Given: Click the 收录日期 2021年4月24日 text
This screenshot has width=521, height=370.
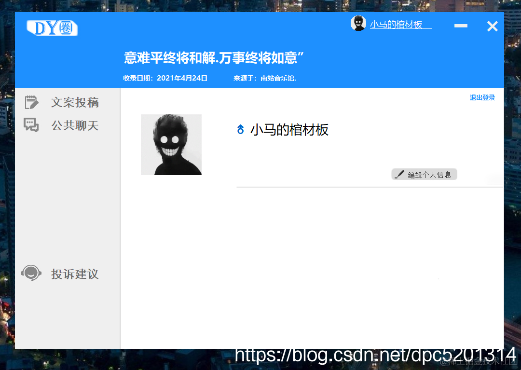Looking at the screenshot, I should pyautogui.click(x=166, y=78).
